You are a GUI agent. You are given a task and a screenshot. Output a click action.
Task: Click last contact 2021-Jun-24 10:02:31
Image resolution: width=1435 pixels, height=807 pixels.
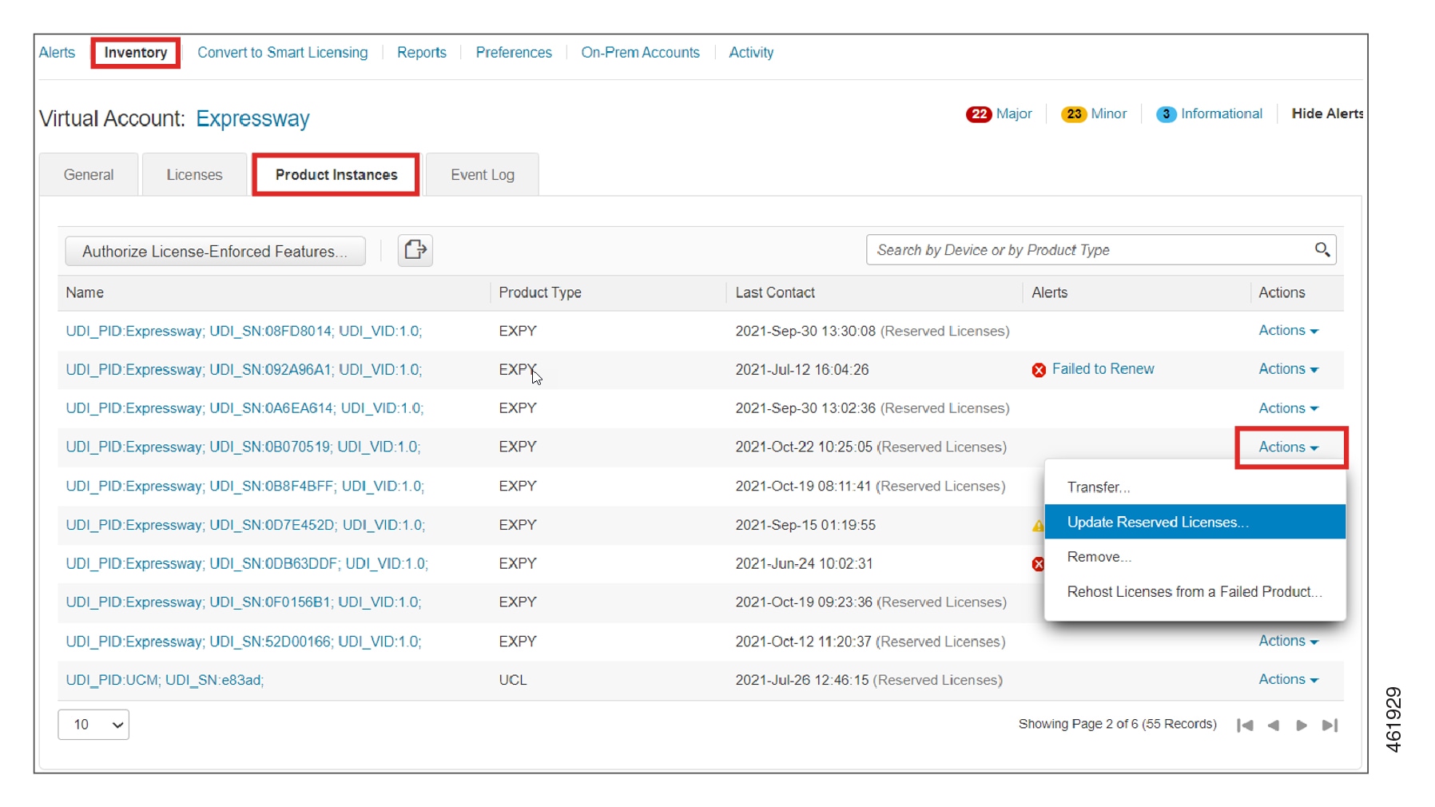pos(804,563)
